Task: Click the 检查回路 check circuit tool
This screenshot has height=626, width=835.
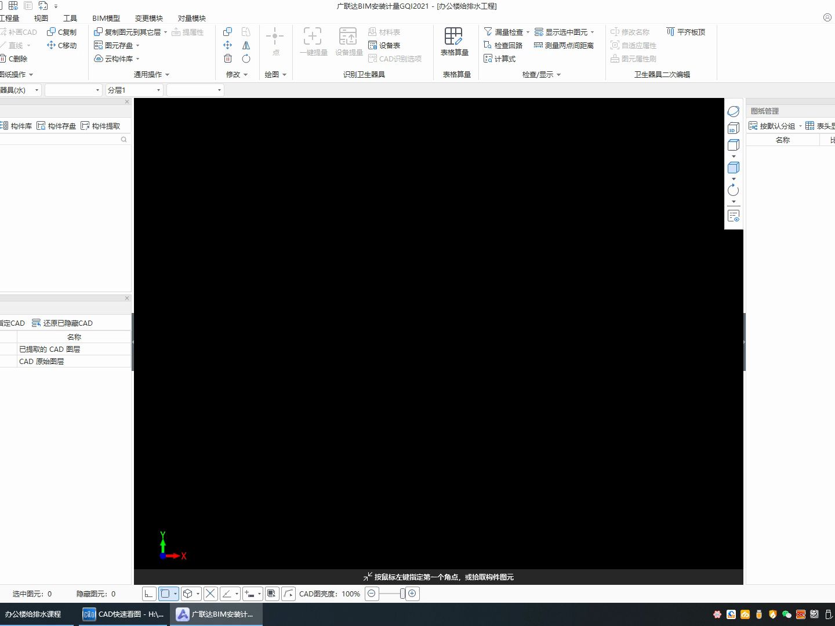Action: (x=503, y=45)
